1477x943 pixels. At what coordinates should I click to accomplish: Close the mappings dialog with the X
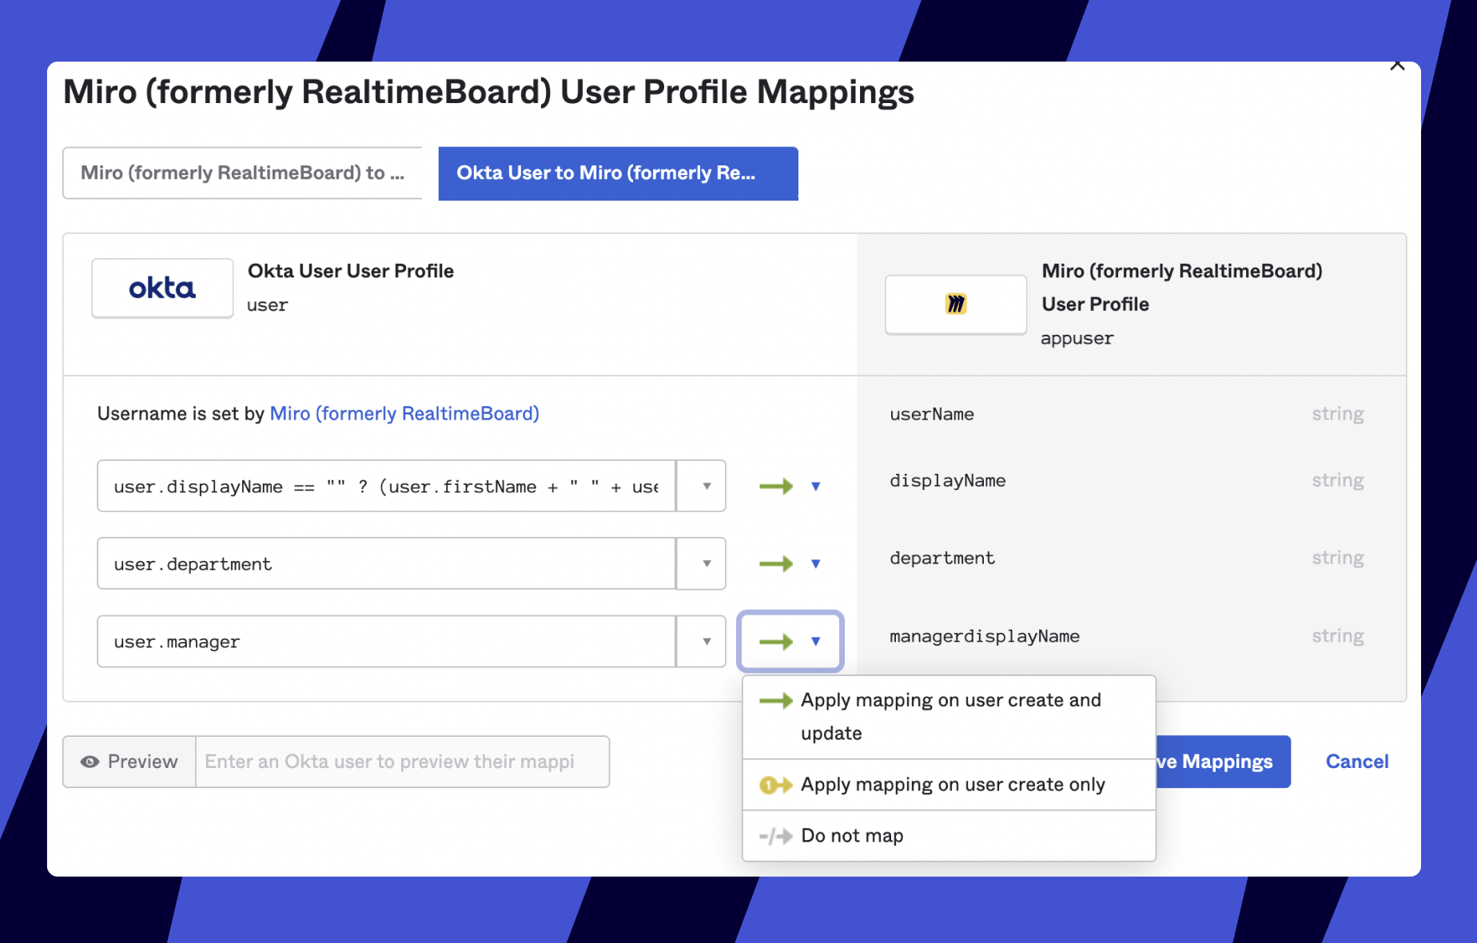click(1397, 65)
